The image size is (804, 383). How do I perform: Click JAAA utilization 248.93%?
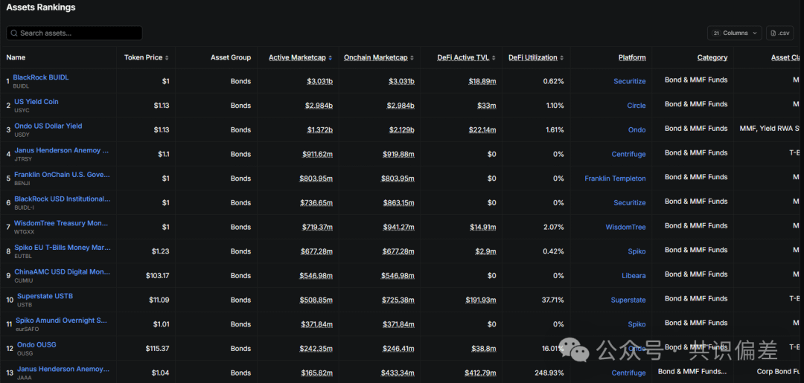(551, 373)
